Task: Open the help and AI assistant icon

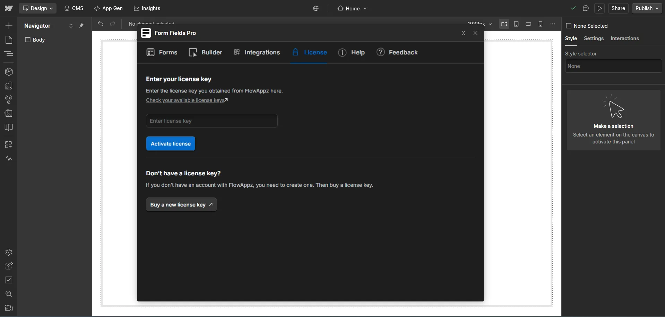Action: (x=9, y=266)
